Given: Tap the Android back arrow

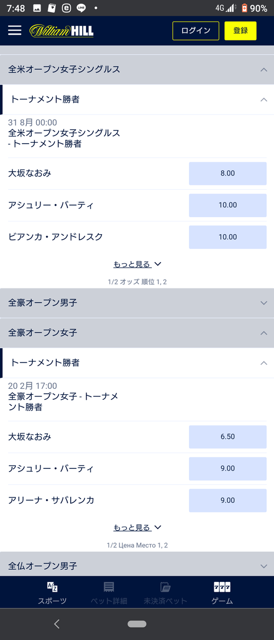Looking at the screenshot, I should point(56,624).
